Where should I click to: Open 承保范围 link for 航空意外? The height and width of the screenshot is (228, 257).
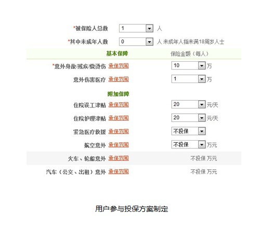(119, 145)
